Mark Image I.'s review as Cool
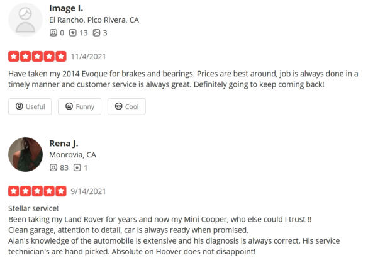 click(x=126, y=106)
